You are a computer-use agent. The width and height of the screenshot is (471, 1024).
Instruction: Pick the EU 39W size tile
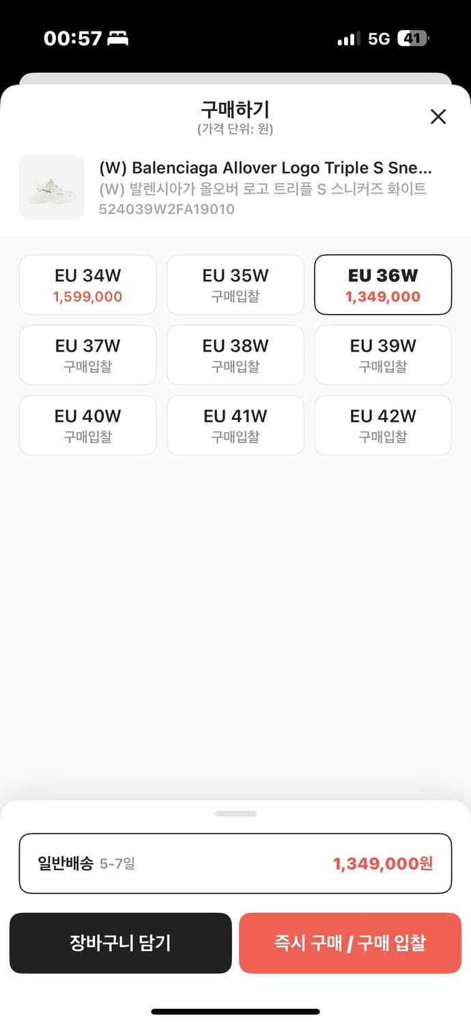tap(383, 355)
